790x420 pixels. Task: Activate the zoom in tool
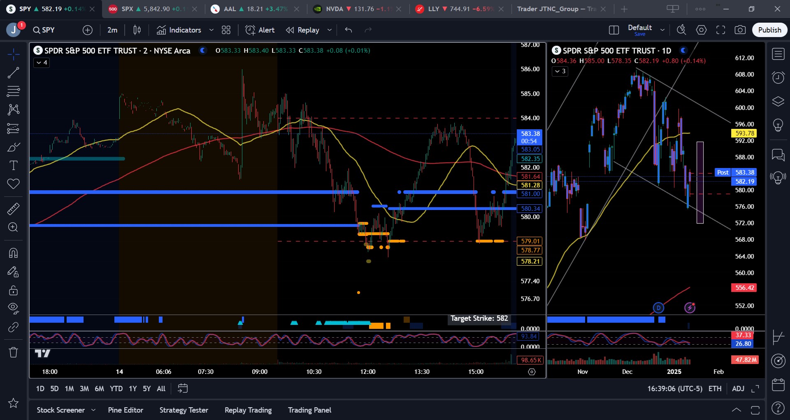tap(13, 227)
